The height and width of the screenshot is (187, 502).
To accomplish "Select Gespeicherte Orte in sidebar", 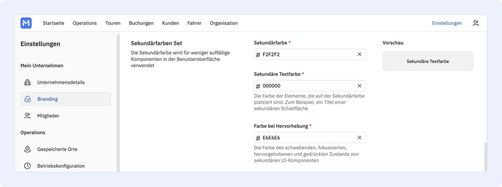I will [x=66, y=149].
